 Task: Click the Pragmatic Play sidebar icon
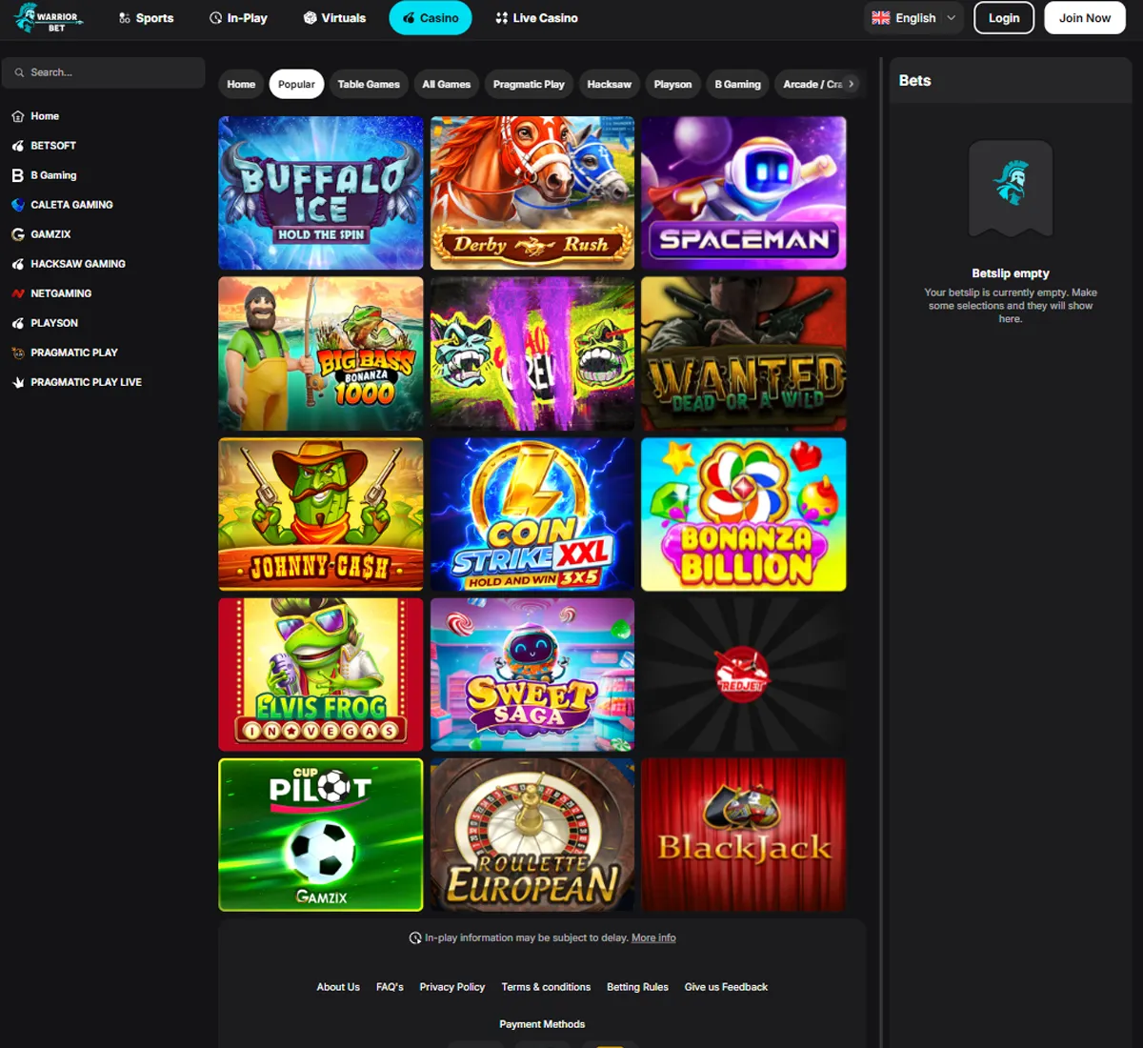click(x=18, y=353)
